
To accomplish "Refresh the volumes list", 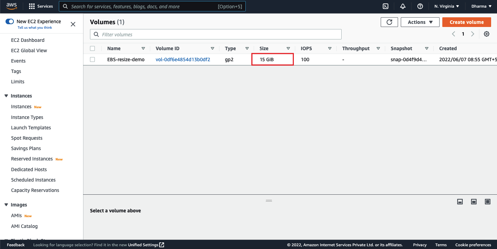I will click(389, 22).
